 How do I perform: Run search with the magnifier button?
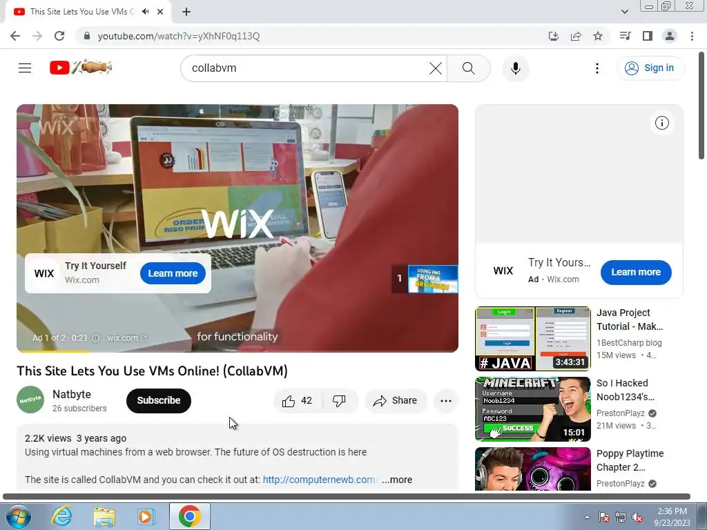pos(469,68)
